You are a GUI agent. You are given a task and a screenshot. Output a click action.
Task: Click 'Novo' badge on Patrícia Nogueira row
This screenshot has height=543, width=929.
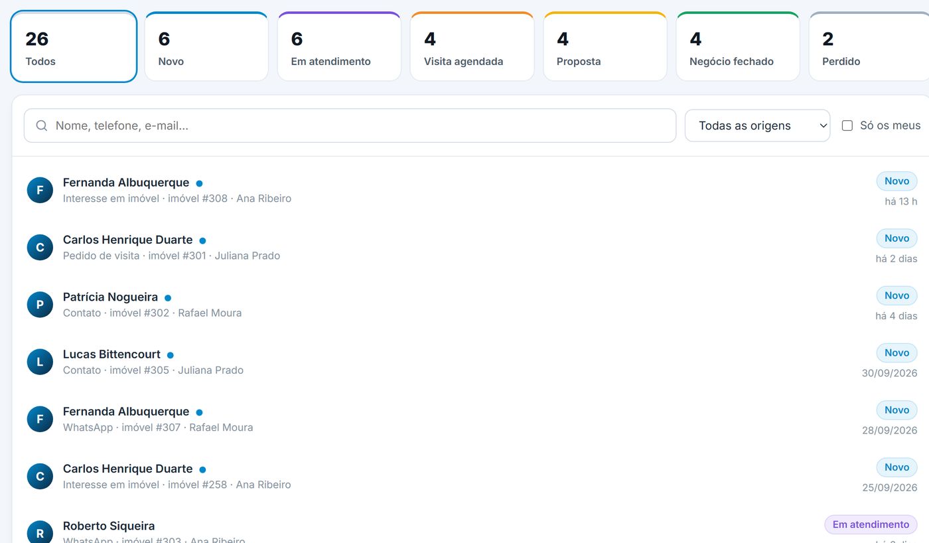(x=896, y=295)
